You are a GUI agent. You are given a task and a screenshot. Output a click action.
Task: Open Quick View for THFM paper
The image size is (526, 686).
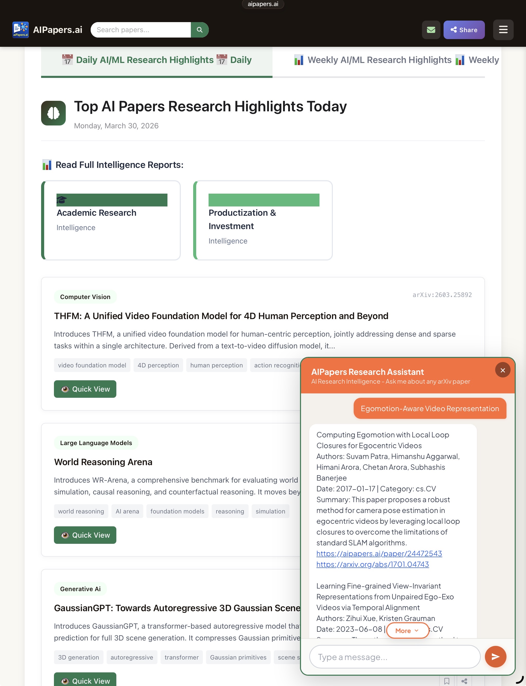coord(85,389)
